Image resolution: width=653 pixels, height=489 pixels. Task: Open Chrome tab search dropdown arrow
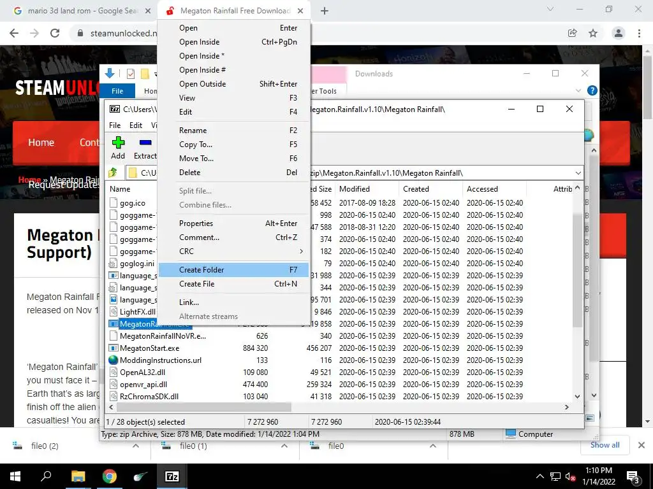[550, 9]
